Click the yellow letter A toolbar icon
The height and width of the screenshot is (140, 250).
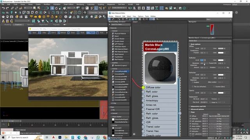click(x=3, y=21)
